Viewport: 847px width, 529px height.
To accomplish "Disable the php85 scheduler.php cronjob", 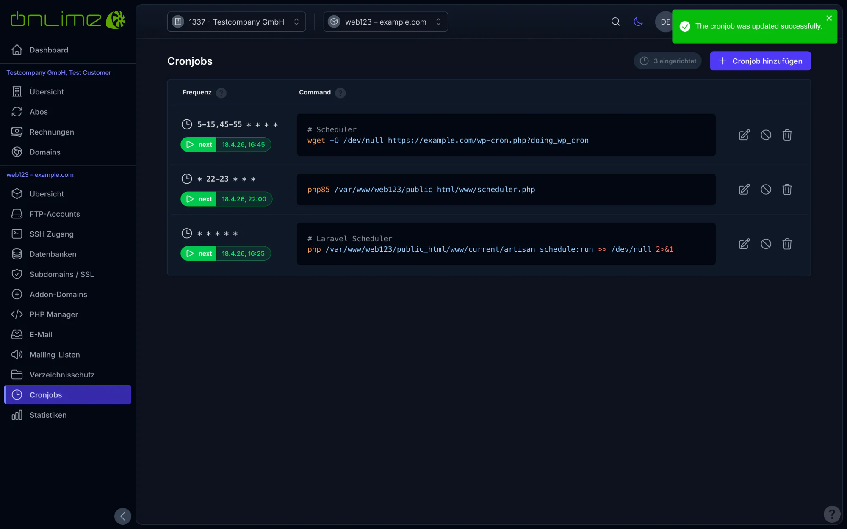I will click(766, 189).
